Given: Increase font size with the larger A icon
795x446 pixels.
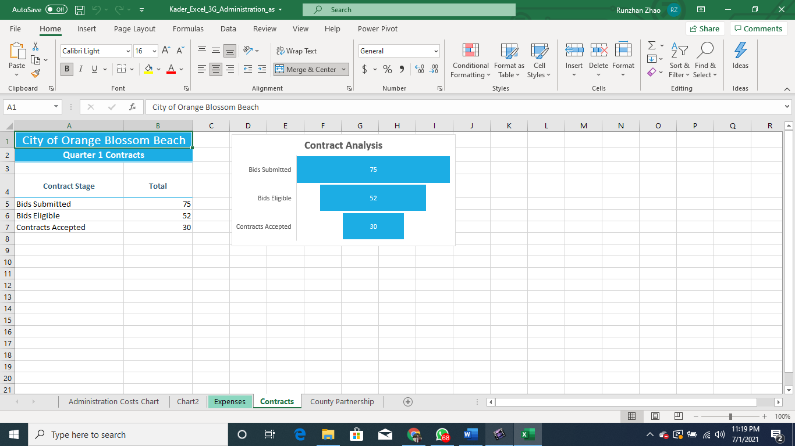Looking at the screenshot, I should coord(166,51).
